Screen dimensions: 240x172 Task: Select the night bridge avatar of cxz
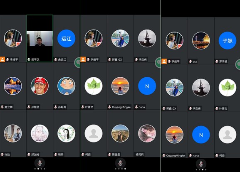point(201,41)
